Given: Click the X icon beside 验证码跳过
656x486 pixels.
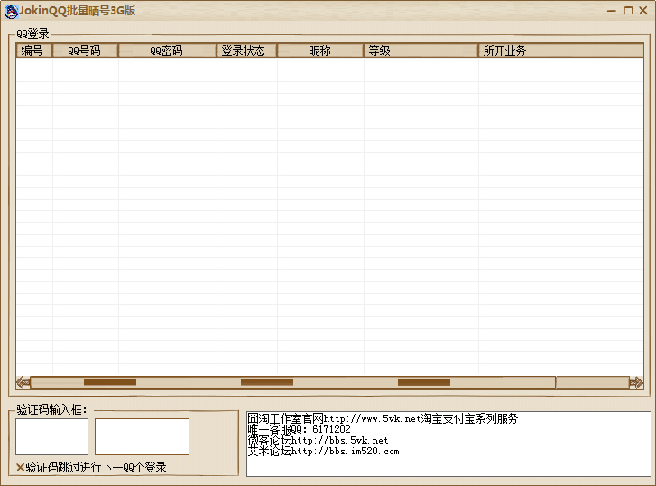Looking at the screenshot, I should 20,467.
